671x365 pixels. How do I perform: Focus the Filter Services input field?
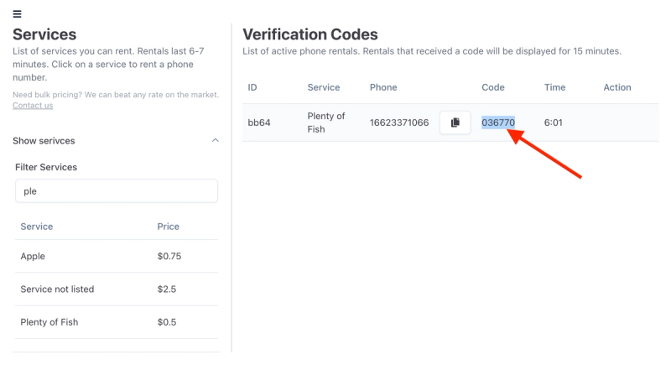(117, 190)
